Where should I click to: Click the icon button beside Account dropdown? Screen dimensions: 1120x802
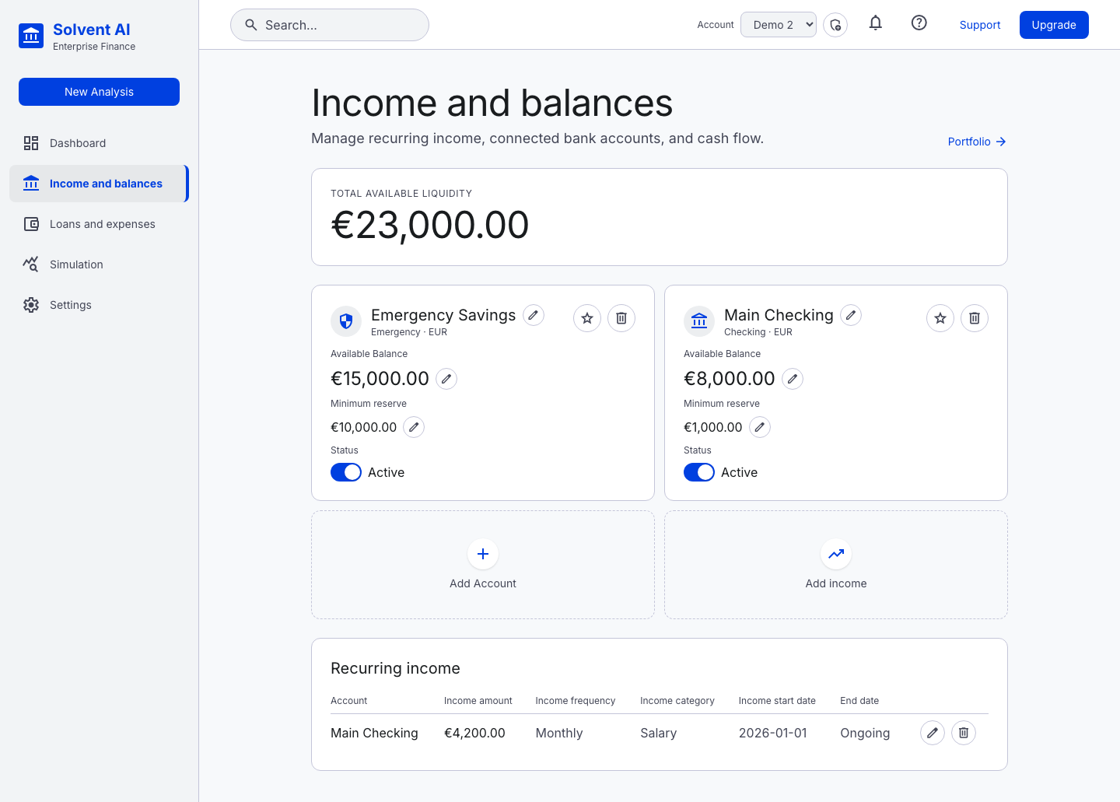coord(835,25)
